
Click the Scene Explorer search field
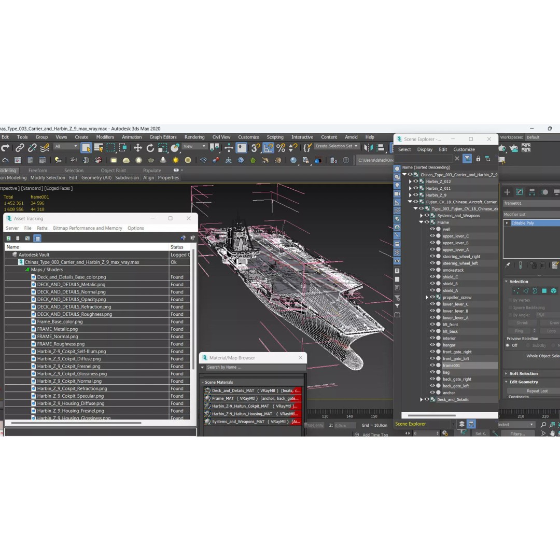pyautogui.click(x=424, y=159)
